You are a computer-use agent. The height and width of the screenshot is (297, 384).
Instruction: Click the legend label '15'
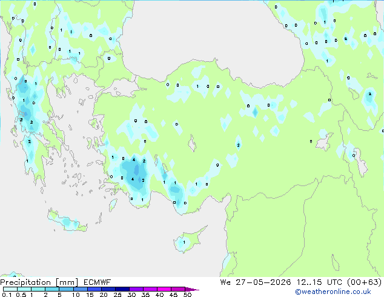[90, 295]
